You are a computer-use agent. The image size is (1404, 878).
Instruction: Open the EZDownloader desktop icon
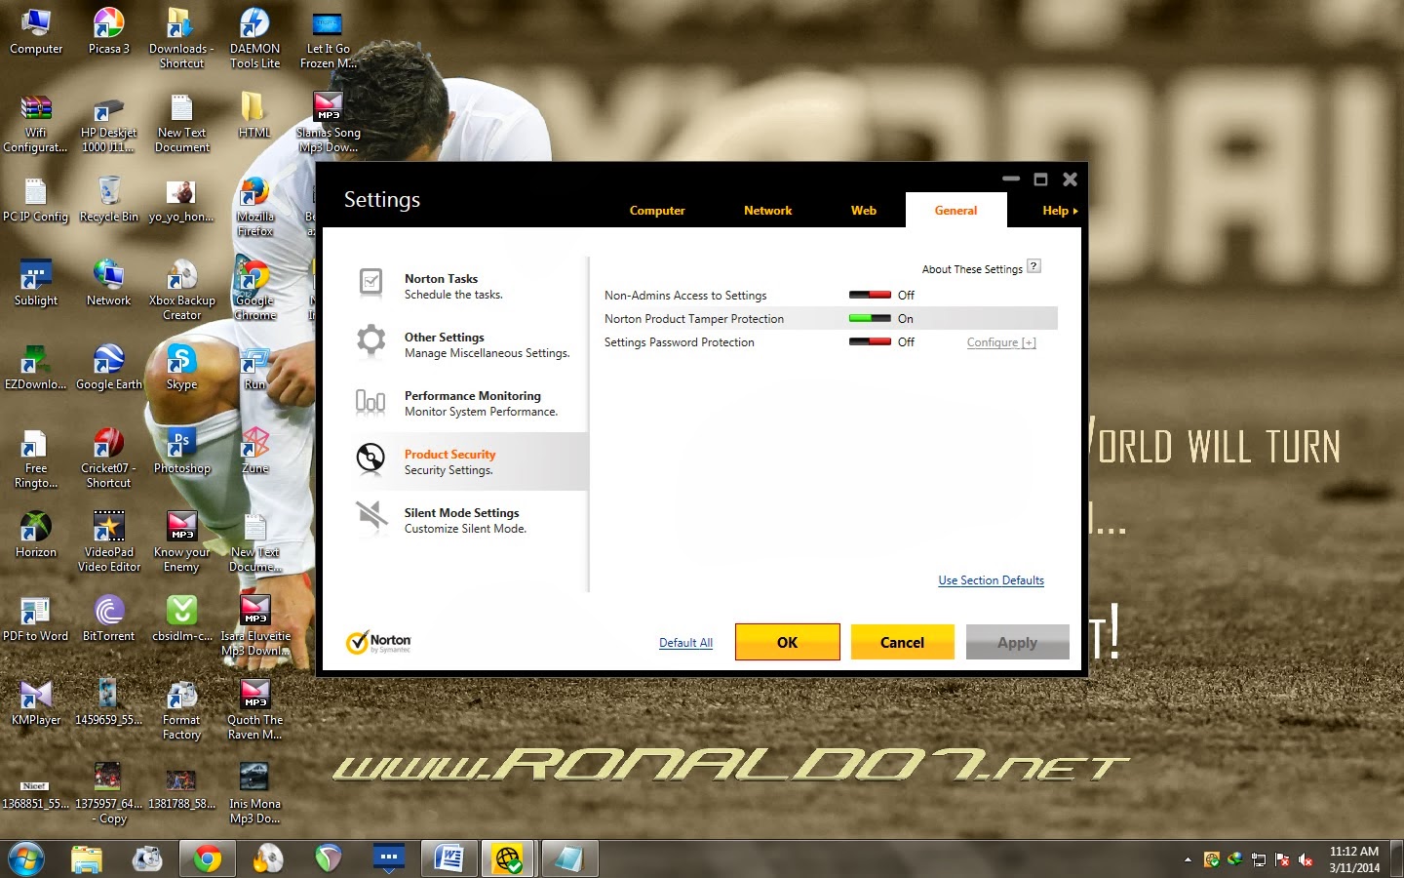36,368
